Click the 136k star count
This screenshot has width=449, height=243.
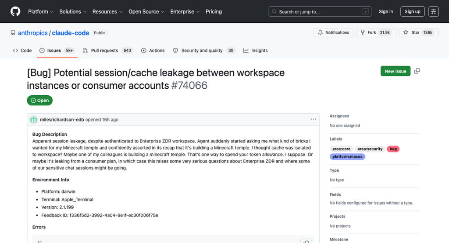click(x=428, y=32)
